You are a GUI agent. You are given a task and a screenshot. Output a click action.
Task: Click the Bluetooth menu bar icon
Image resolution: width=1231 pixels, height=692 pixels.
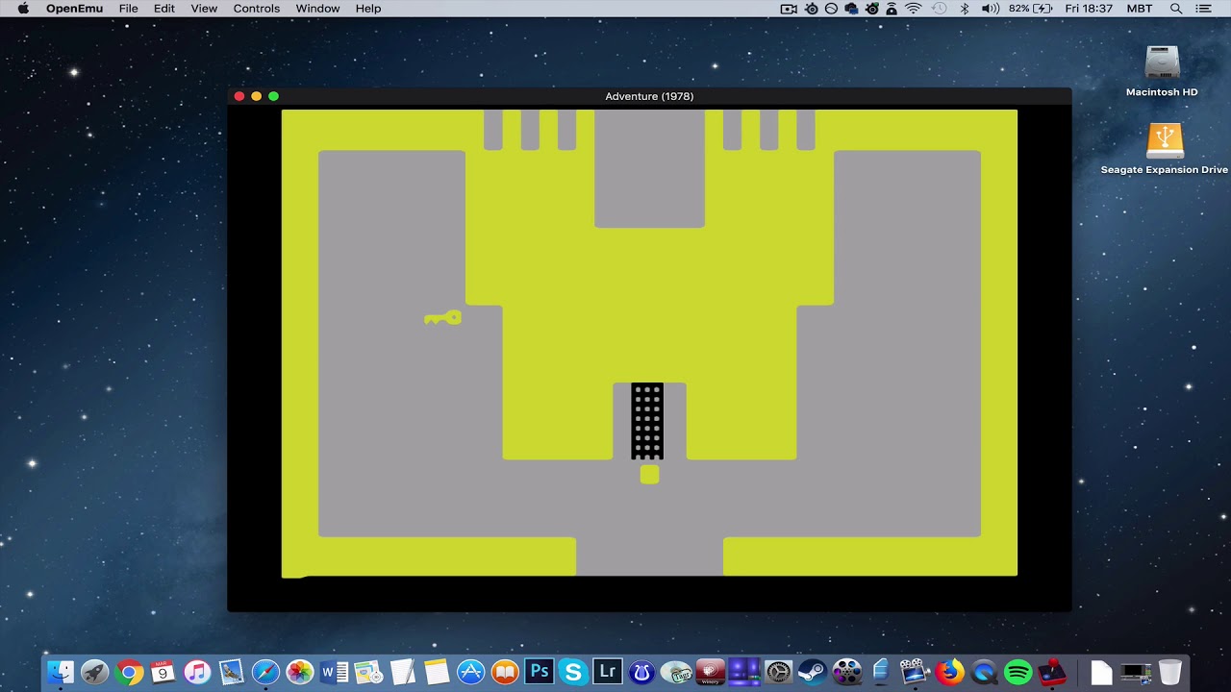pyautogui.click(x=965, y=9)
